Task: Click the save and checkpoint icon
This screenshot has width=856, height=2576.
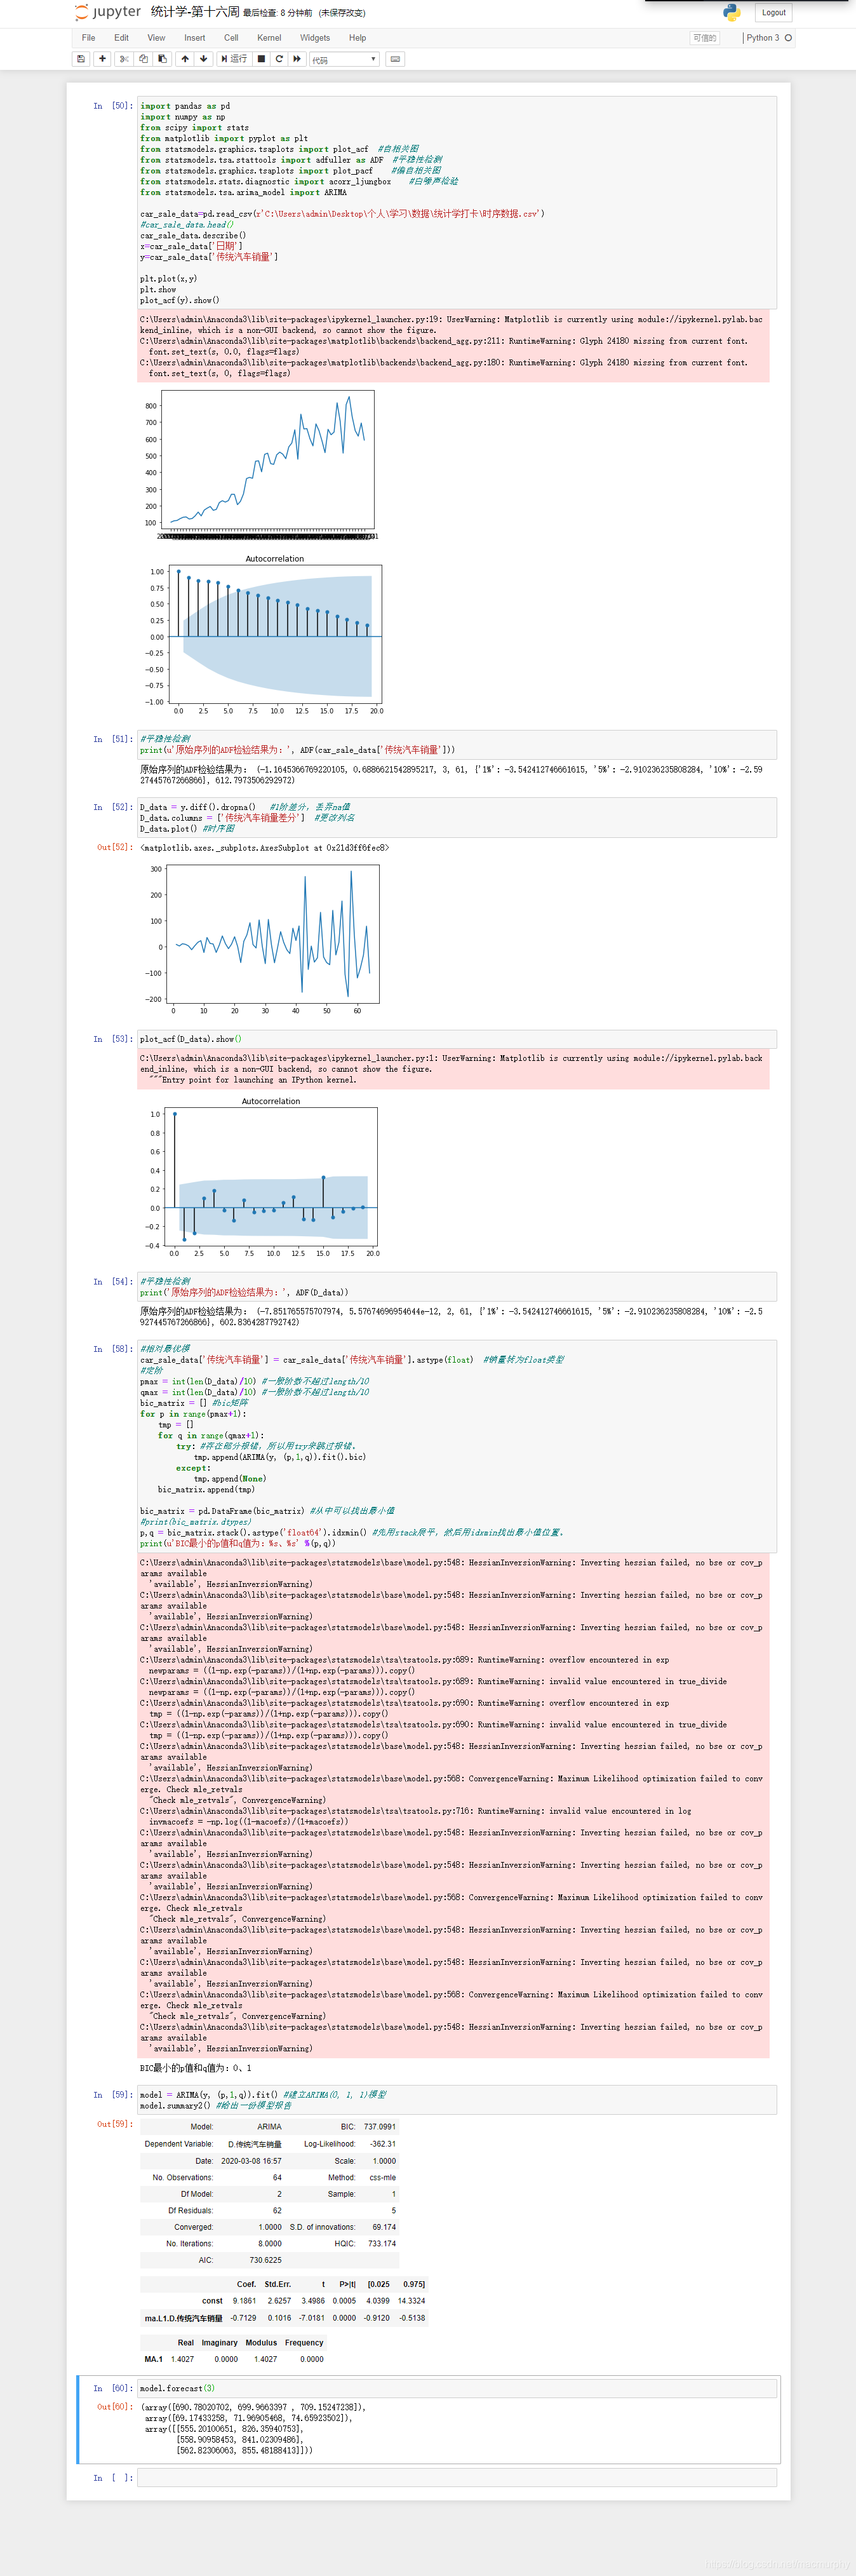Action: [x=81, y=59]
